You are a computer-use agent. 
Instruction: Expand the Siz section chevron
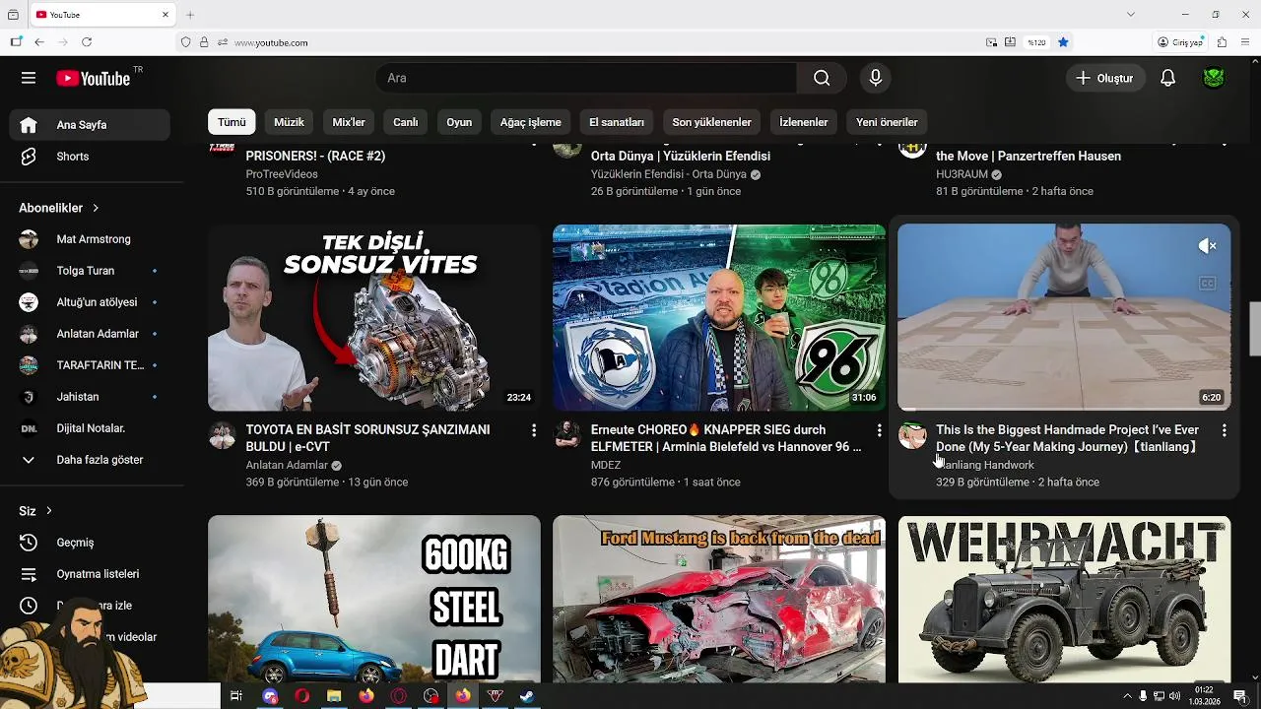(48, 511)
